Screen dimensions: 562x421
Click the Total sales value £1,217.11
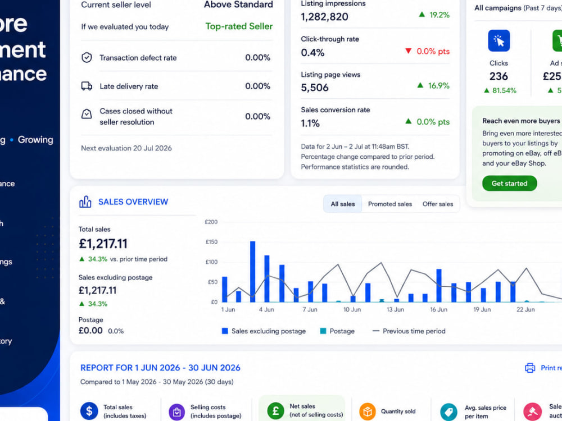tap(103, 244)
